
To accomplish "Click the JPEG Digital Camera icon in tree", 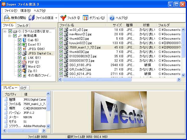I will [24, 53].
